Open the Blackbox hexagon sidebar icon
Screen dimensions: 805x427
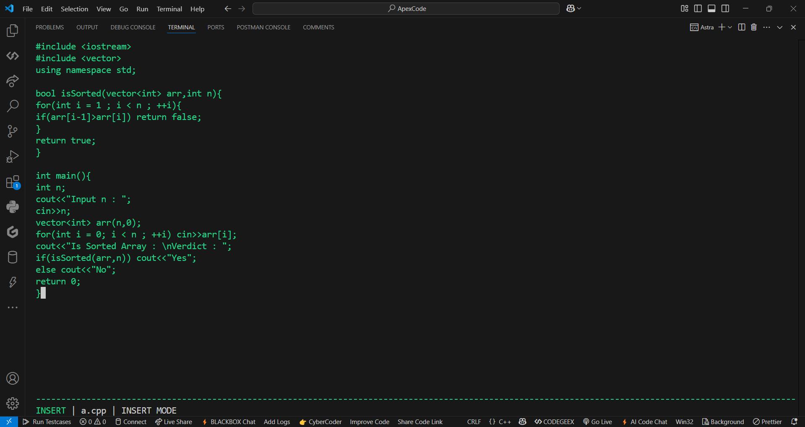coord(13,232)
